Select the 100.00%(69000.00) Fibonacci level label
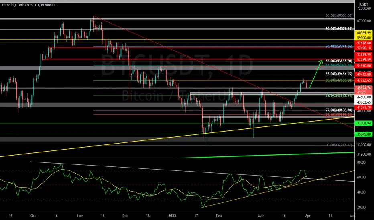 pos(338,16)
